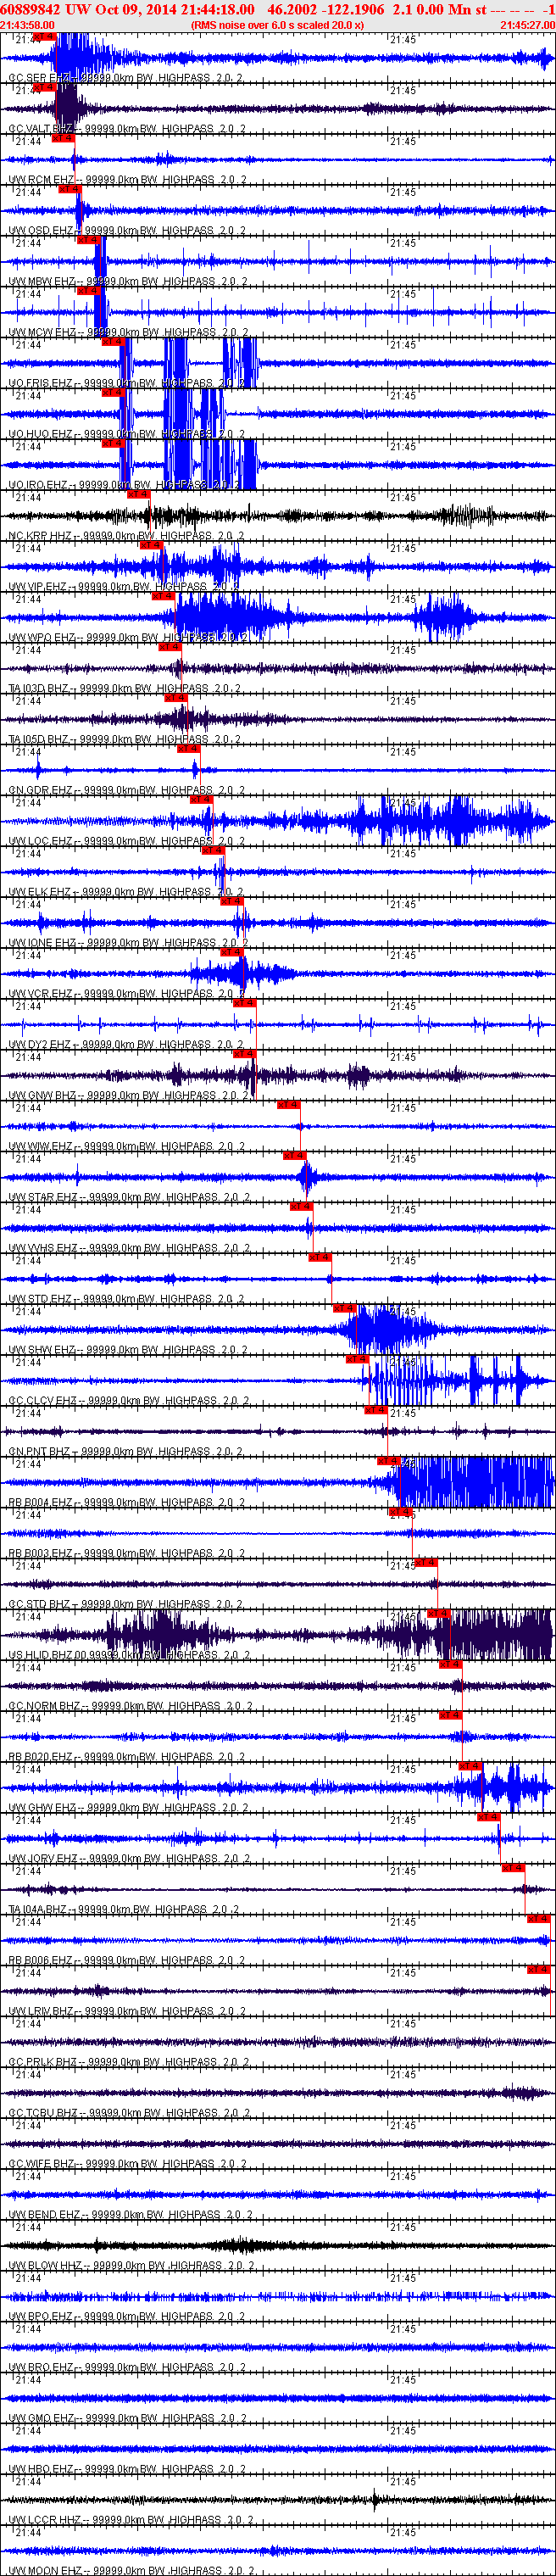Click the UW.VCR EHZ station label
This screenshot has height=2576, width=556.
[x=125, y=995]
